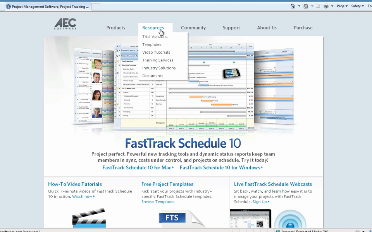This screenshot has height=232, width=372.
Task: Click the blue broadcast signal icon
Action: (290, 219)
